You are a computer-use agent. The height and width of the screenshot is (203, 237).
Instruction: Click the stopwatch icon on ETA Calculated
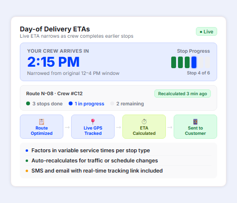click(x=144, y=122)
